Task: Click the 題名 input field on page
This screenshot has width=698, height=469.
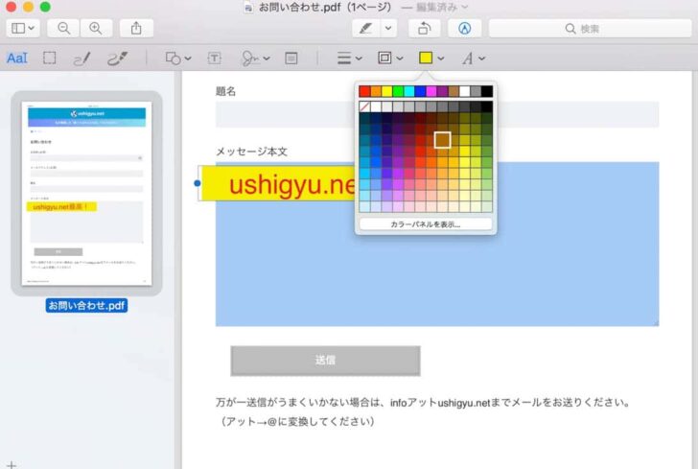Action: [437, 114]
